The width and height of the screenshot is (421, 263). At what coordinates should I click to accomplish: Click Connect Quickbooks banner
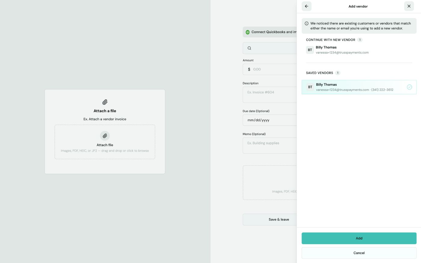[270, 32]
